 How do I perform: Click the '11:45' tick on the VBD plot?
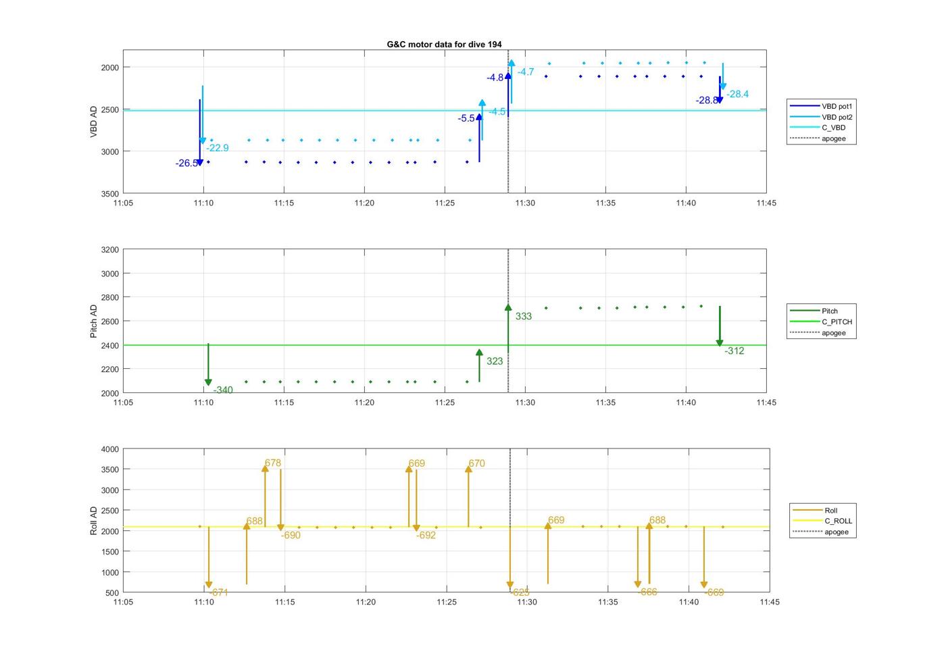(x=766, y=203)
